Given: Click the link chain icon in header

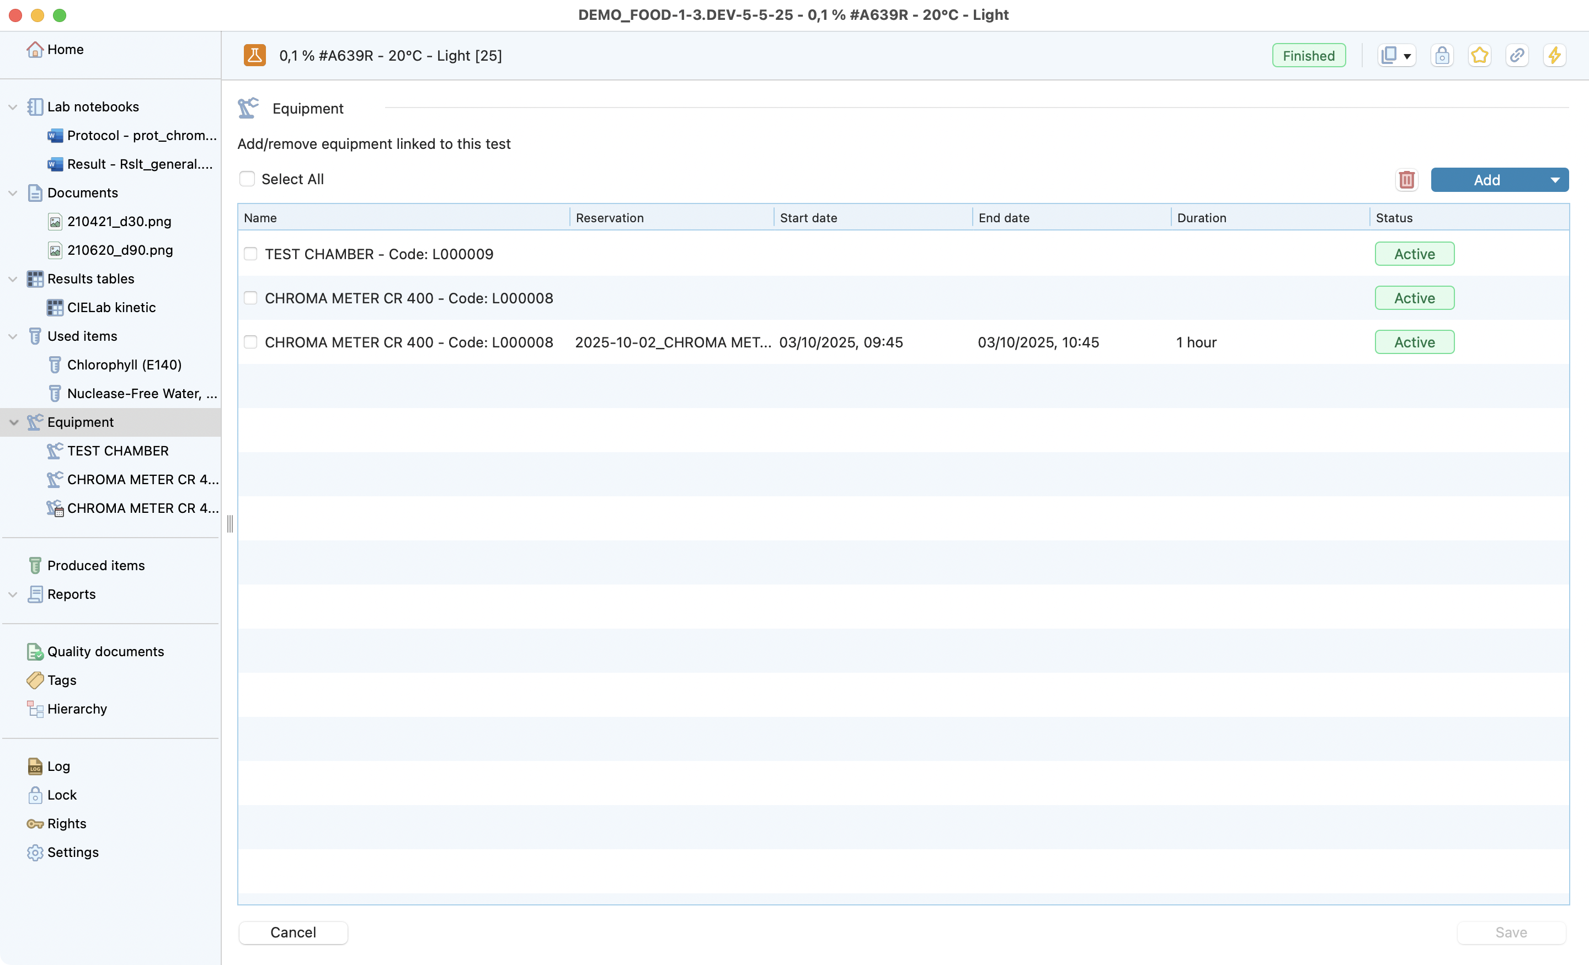Looking at the screenshot, I should pyautogui.click(x=1517, y=56).
